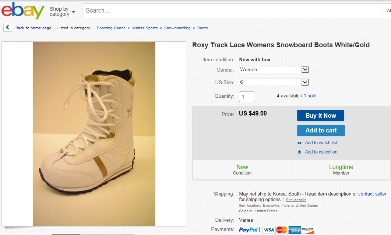This screenshot has width=391, height=235.
Task: Click the snowboard boot product image
Action: [x=94, y=134]
